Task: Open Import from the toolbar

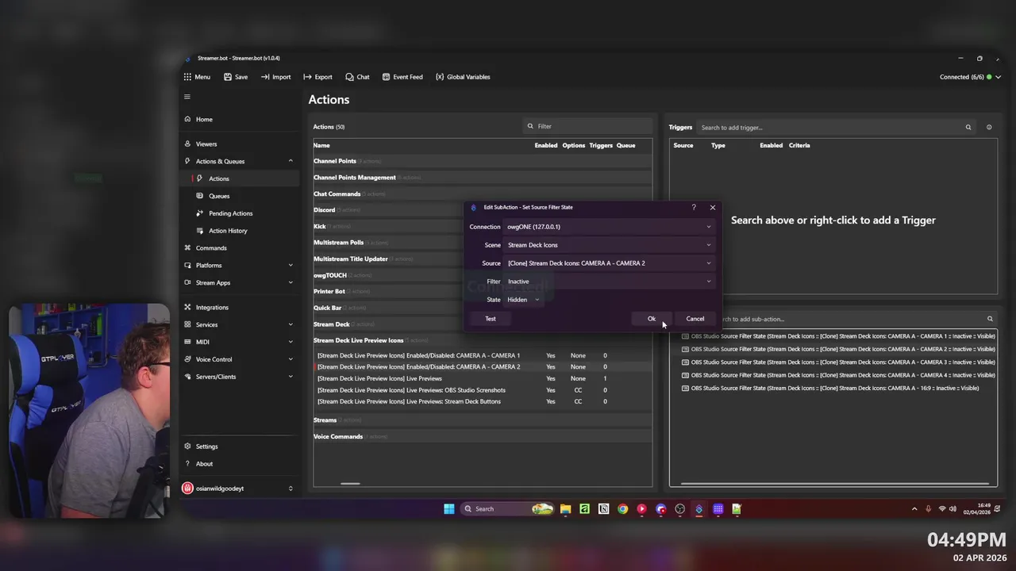Action: [x=275, y=77]
